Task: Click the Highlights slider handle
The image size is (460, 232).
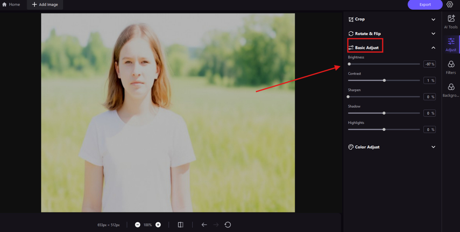Action: (384, 130)
